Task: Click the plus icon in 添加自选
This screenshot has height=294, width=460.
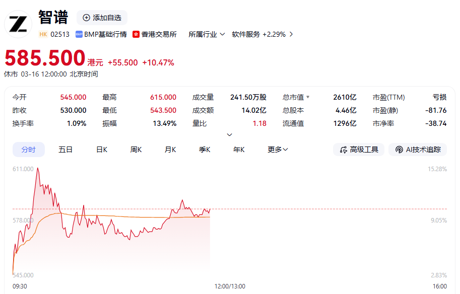Action: pyautogui.click(x=86, y=18)
